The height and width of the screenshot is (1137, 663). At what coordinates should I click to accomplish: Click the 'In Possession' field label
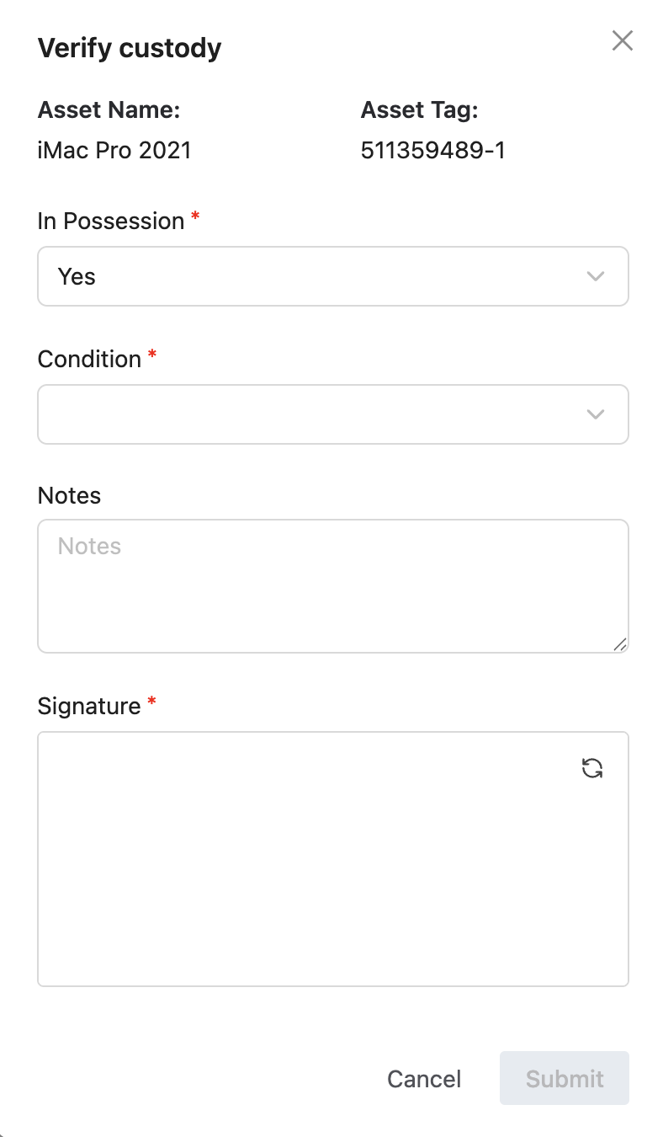point(111,221)
